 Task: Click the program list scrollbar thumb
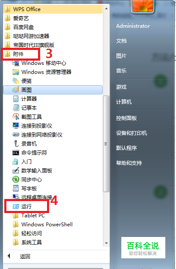tap(106, 144)
